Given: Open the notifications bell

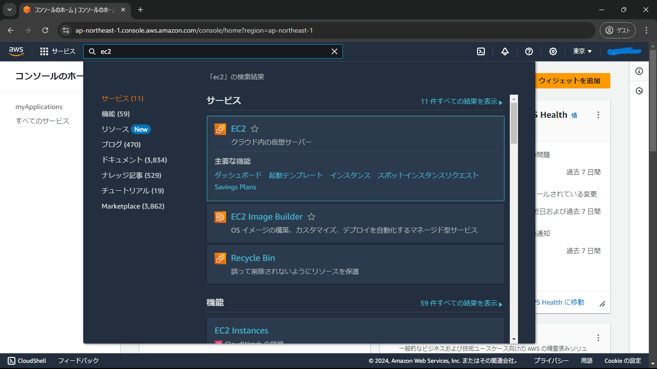Looking at the screenshot, I should [505, 51].
